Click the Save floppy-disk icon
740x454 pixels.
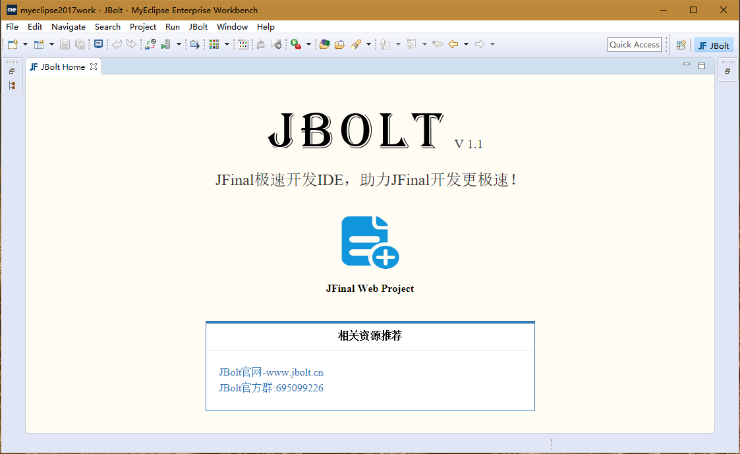pyautogui.click(x=65, y=44)
